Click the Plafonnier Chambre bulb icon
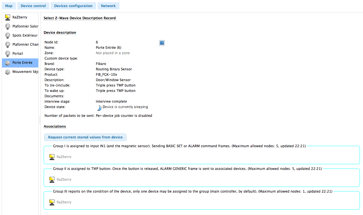This screenshot has width=363, height=215. point(8,45)
